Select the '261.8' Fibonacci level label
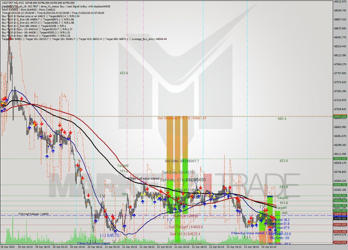 click(284, 187)
